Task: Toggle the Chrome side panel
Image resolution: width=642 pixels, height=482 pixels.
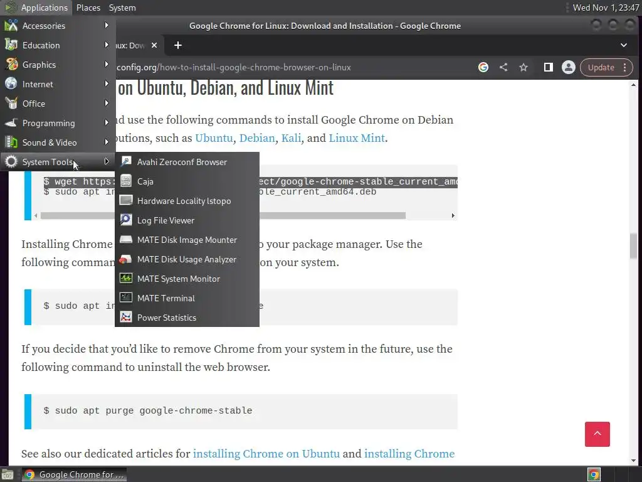Action: 548,67
